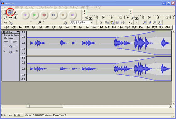Click Silence selection icon
This screenshot has width=176, height=119.
click(x=123, y=23)
